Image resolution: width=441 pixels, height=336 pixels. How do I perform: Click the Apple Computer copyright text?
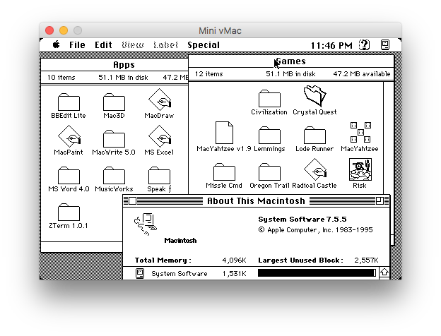click(x=316, y=230)
